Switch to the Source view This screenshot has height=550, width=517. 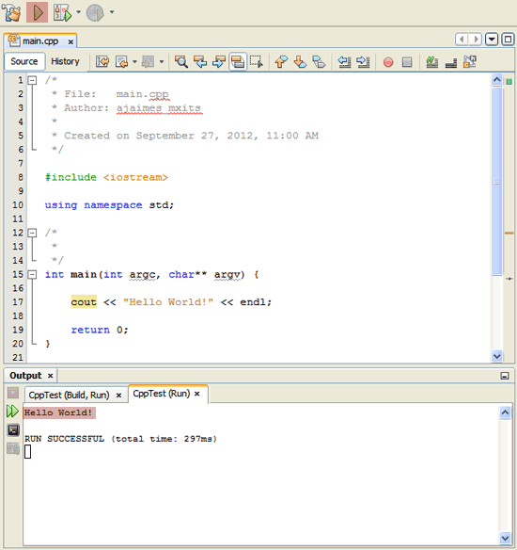click(24, 61)
